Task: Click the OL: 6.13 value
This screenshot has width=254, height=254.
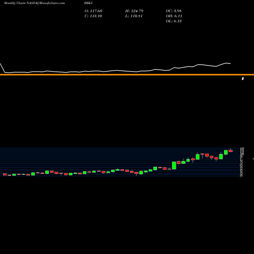Action: [x=174, y=21]
